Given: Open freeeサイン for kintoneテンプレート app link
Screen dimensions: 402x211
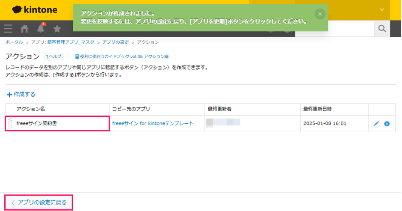Looking at the screenshot, I should coord(153,123).
